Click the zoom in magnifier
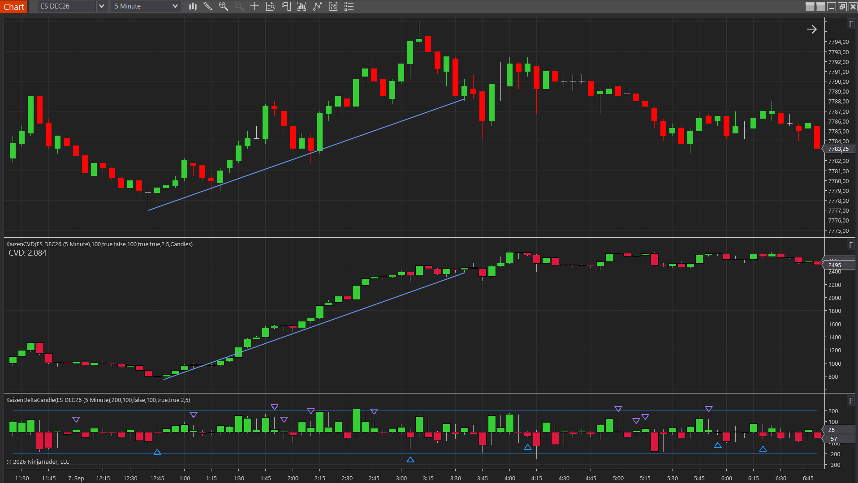 pos(223,6)
